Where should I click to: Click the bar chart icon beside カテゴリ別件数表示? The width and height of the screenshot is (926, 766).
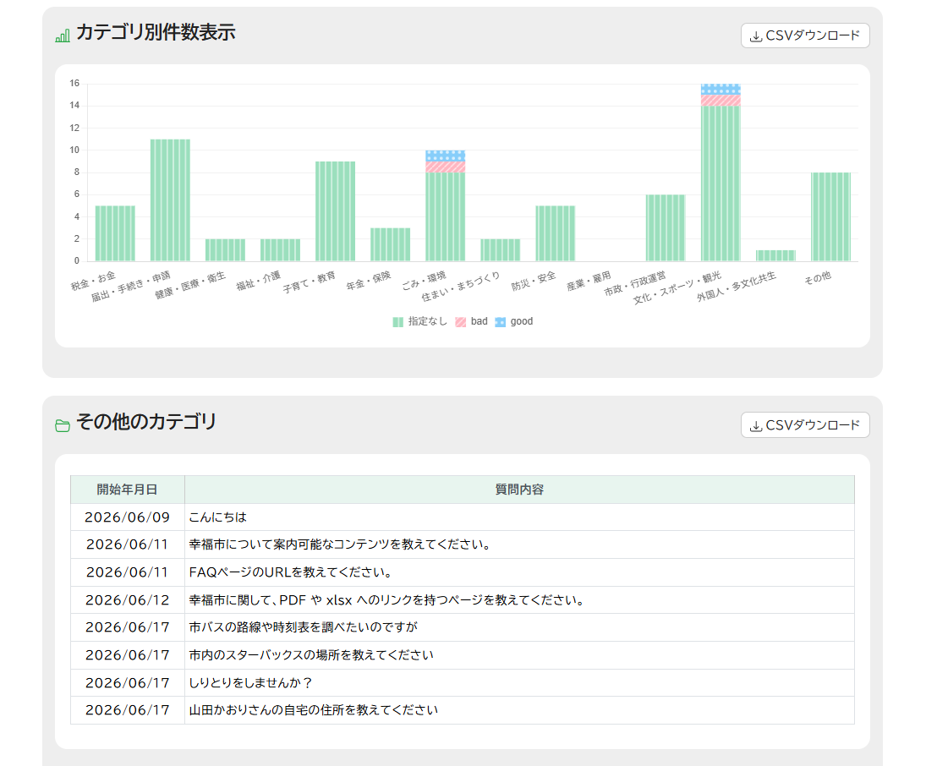pyautogui.click(x=63, y=36)
